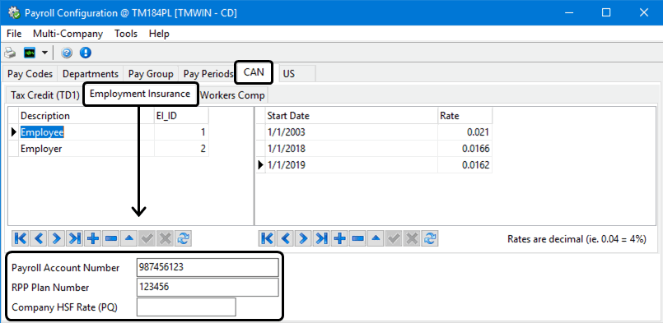Click the Payroll Account Number field
Viewport: 663px width, 323px height.
coord(208,268)
